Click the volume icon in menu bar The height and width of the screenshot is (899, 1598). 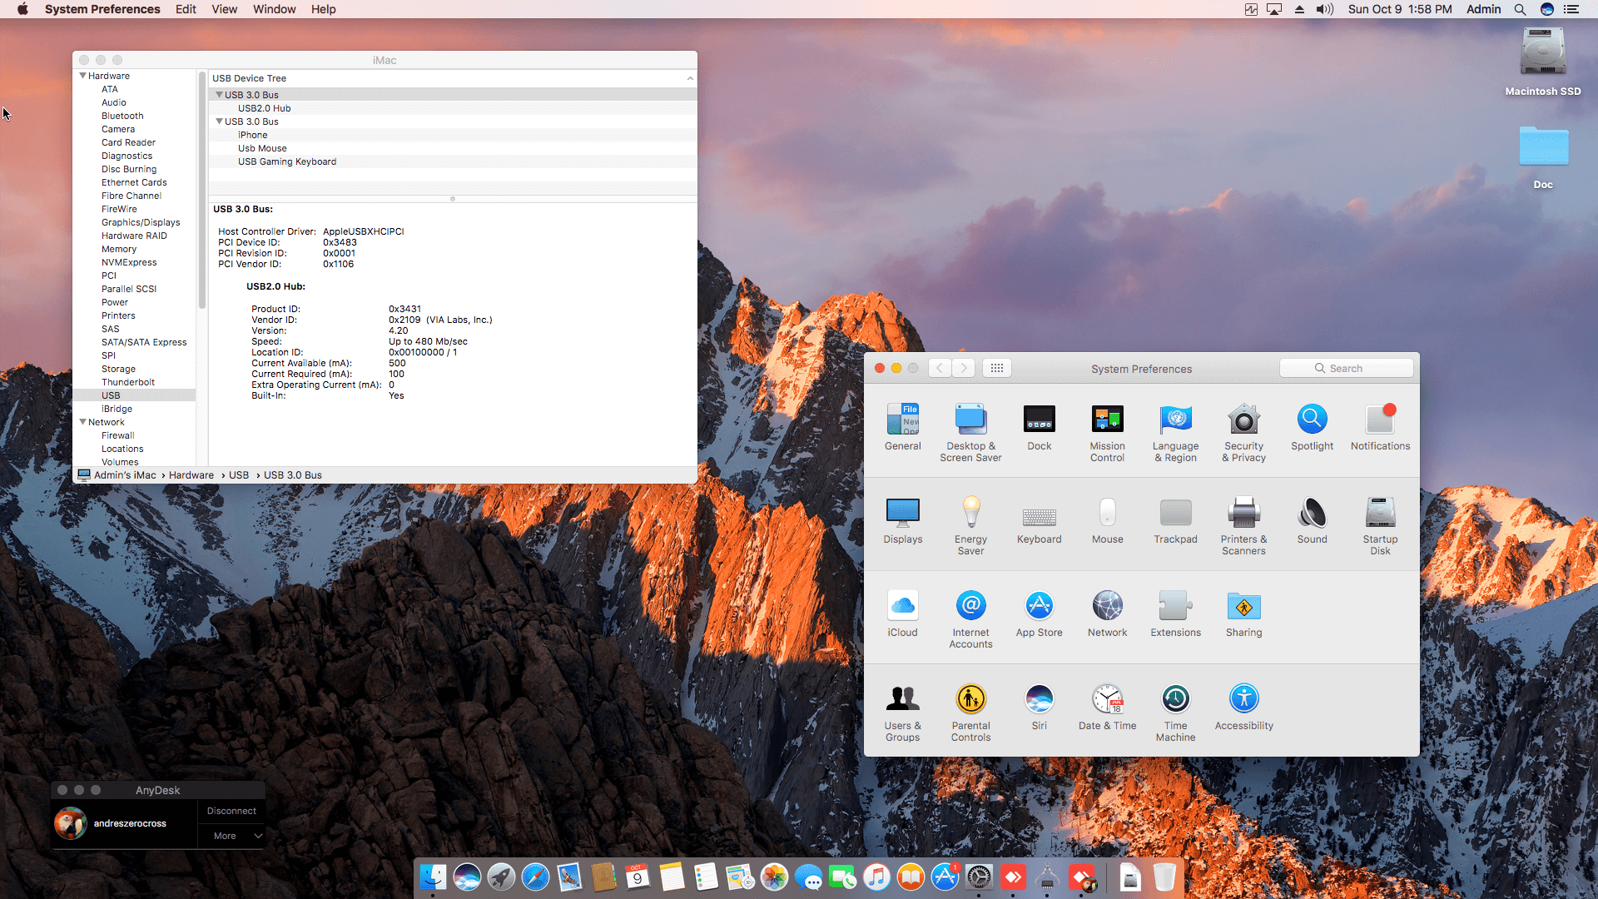coord(1325,9)
